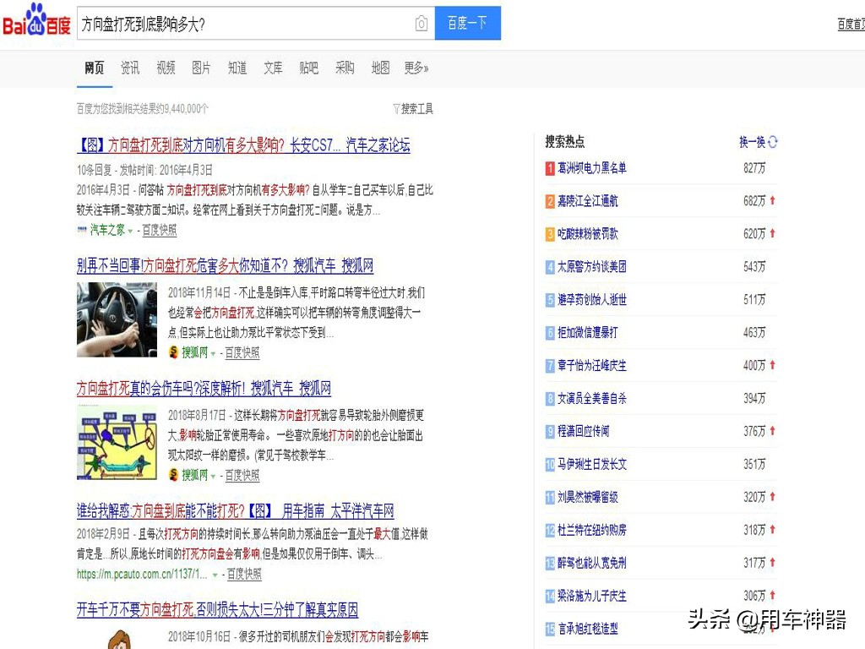
Task: Open hot search 女演员全美善自杀
Action: tap(592, 399)
